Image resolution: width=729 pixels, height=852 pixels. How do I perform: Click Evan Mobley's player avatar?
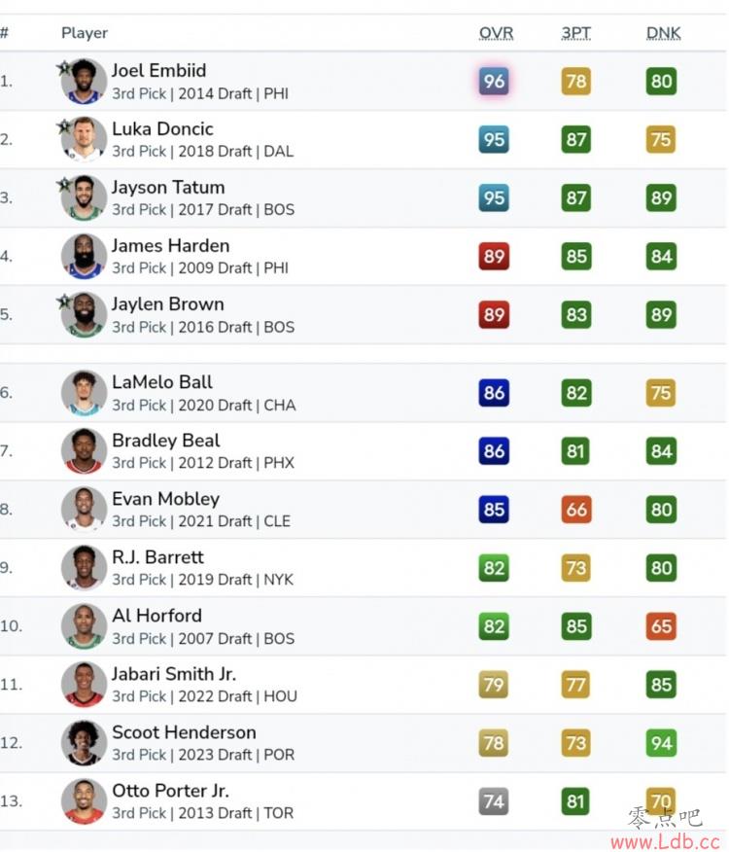(84, 509)
